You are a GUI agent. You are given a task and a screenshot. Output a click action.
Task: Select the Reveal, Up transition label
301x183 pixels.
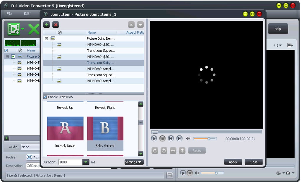point(65,108)
